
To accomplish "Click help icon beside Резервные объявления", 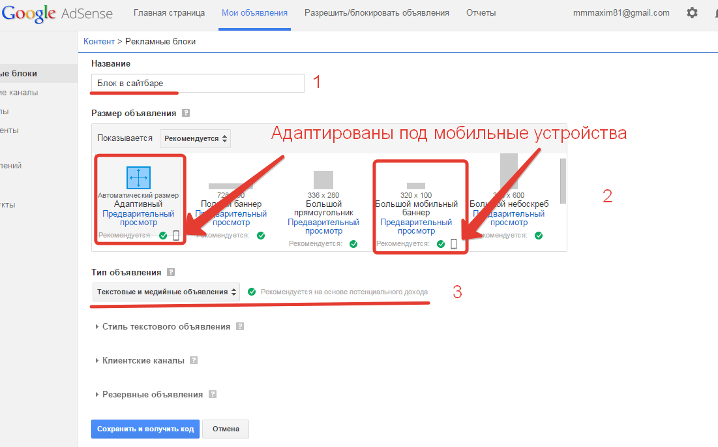I will pyautogui.click(x=213, y=394).
